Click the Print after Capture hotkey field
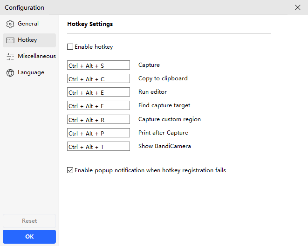 (98, 133)
